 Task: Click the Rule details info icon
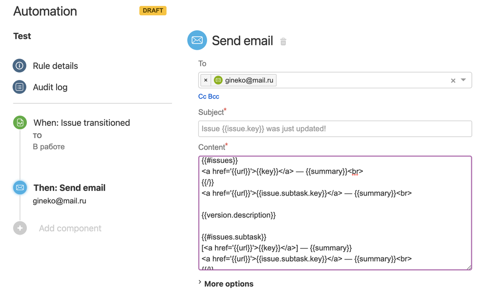click(20, 65)
